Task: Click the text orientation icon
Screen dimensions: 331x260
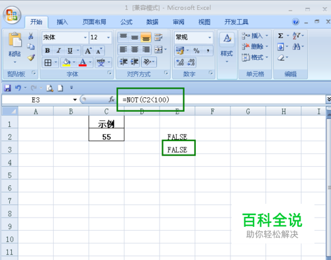Action: [147, 62]
